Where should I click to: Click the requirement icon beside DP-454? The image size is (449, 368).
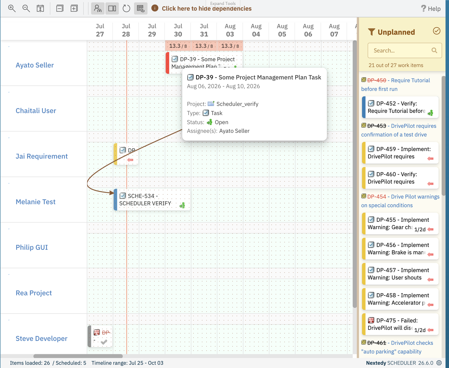coord(364,196)
